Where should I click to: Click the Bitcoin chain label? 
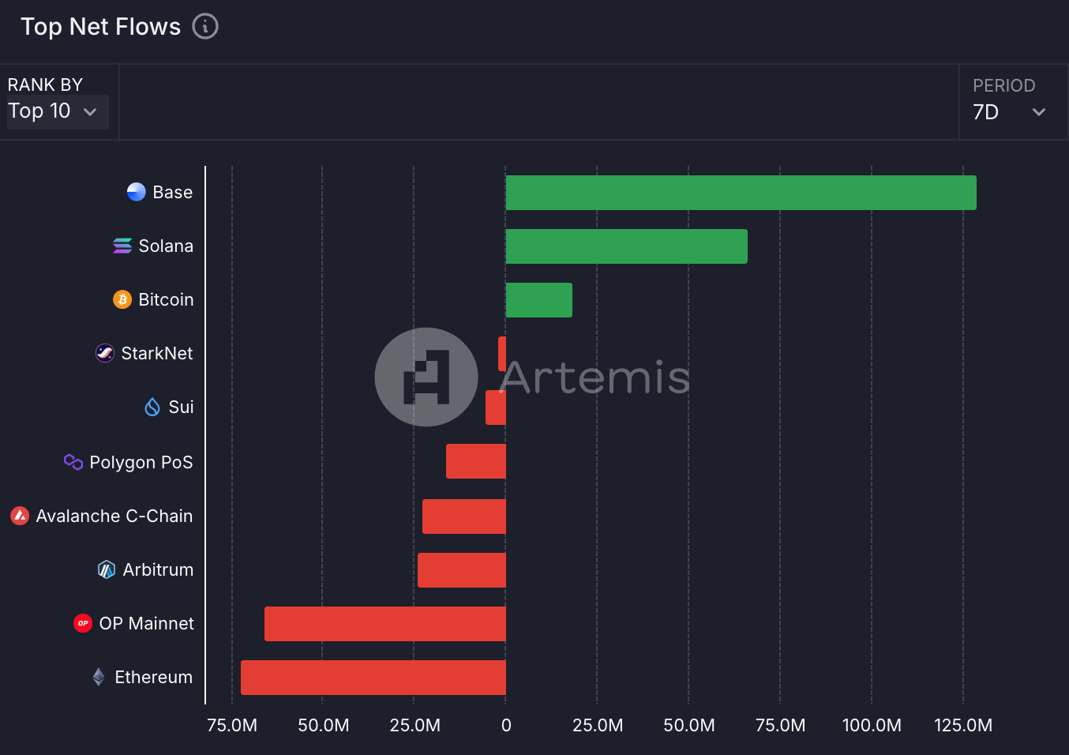click(166, 299)
